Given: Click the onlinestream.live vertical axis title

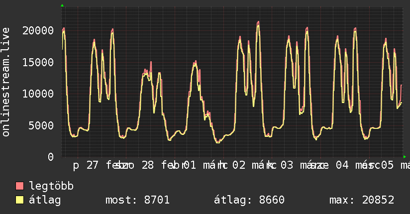Looking at the screenshot, I should [x=6, y=82].
